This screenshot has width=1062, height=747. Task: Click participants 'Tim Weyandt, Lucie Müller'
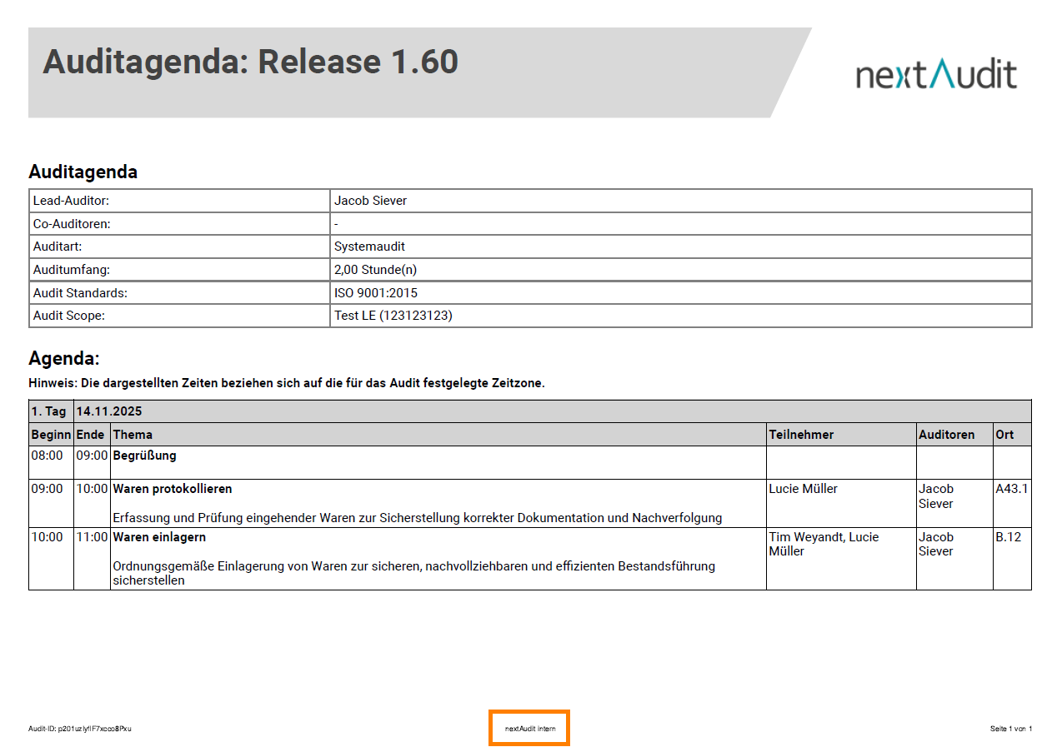click(x=824, y=544)
